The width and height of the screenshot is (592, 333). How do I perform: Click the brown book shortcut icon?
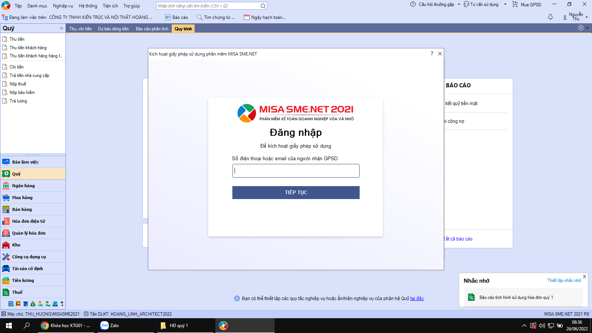point(18,304)
